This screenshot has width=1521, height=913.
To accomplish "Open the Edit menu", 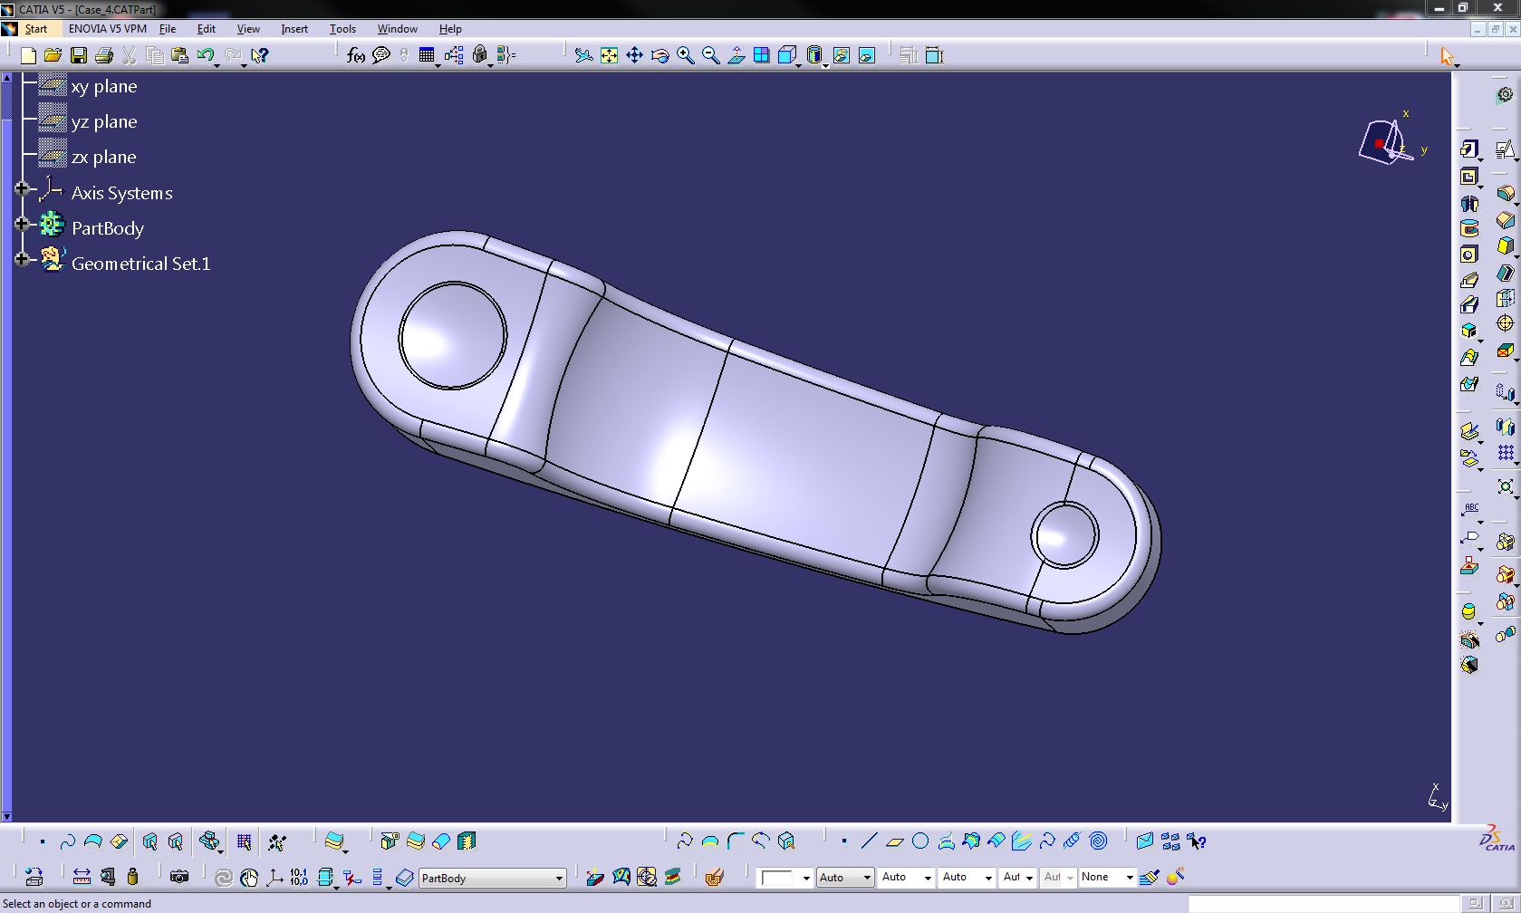I will [207, 29].
